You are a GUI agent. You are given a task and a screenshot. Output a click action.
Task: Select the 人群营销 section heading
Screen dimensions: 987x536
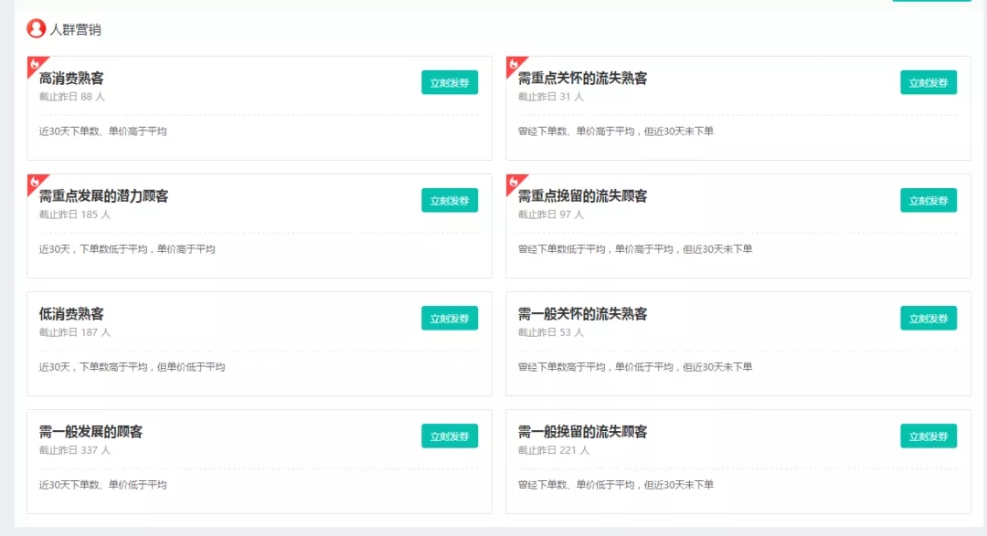pyautogui.click(x=75, y=30)
